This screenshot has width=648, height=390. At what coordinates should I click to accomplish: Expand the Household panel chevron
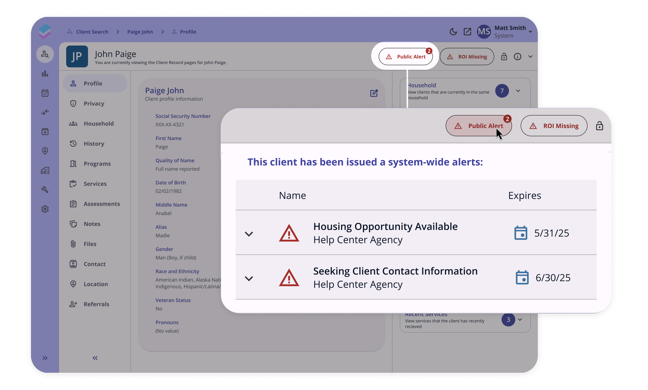click(x=518, y=91)
